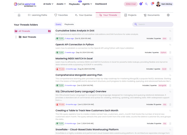Viewport: 187px width, 135px height.
Task: Click the settings gear icon
Action: (168, 15)
